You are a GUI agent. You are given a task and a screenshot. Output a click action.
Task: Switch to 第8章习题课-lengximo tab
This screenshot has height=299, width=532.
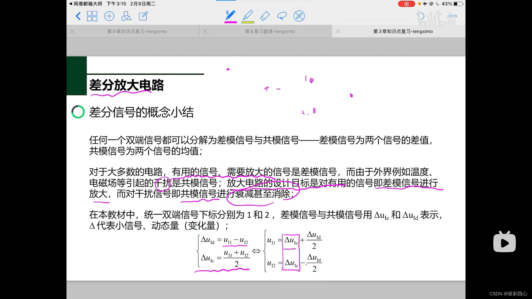(270, 32)
